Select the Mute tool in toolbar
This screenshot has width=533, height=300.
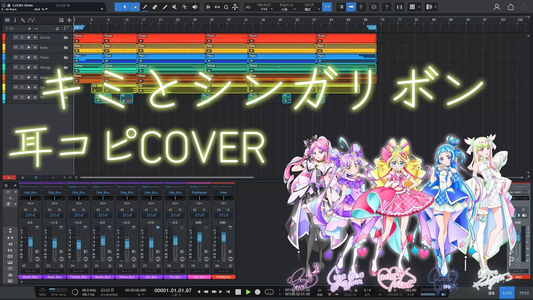pyautogui.click(x=174, y=7)
